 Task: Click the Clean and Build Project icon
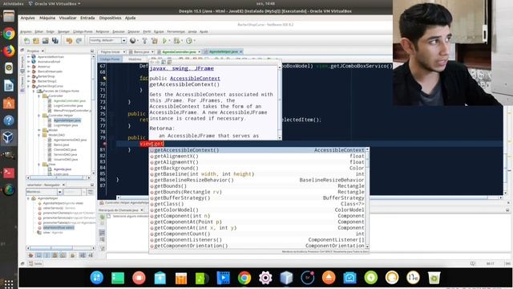tap(154, 41)
